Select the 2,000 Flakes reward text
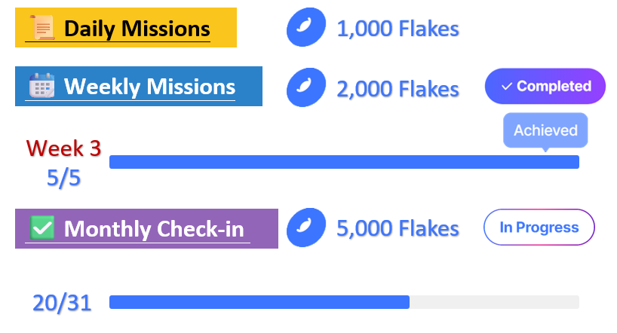The width and height of the screenshot is (617, 333). 398,89
